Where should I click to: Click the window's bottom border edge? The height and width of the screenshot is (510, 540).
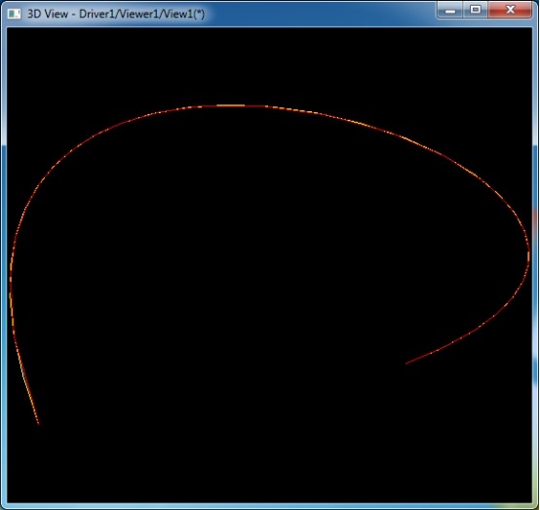tap(270, 506)
